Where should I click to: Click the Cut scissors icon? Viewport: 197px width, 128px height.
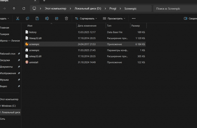pyautogui.click(x=18, y=19)
